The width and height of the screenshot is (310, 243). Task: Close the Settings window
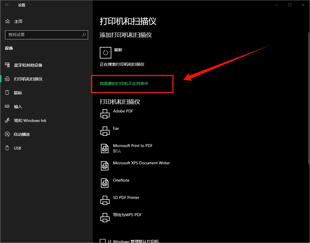[303, 5]
